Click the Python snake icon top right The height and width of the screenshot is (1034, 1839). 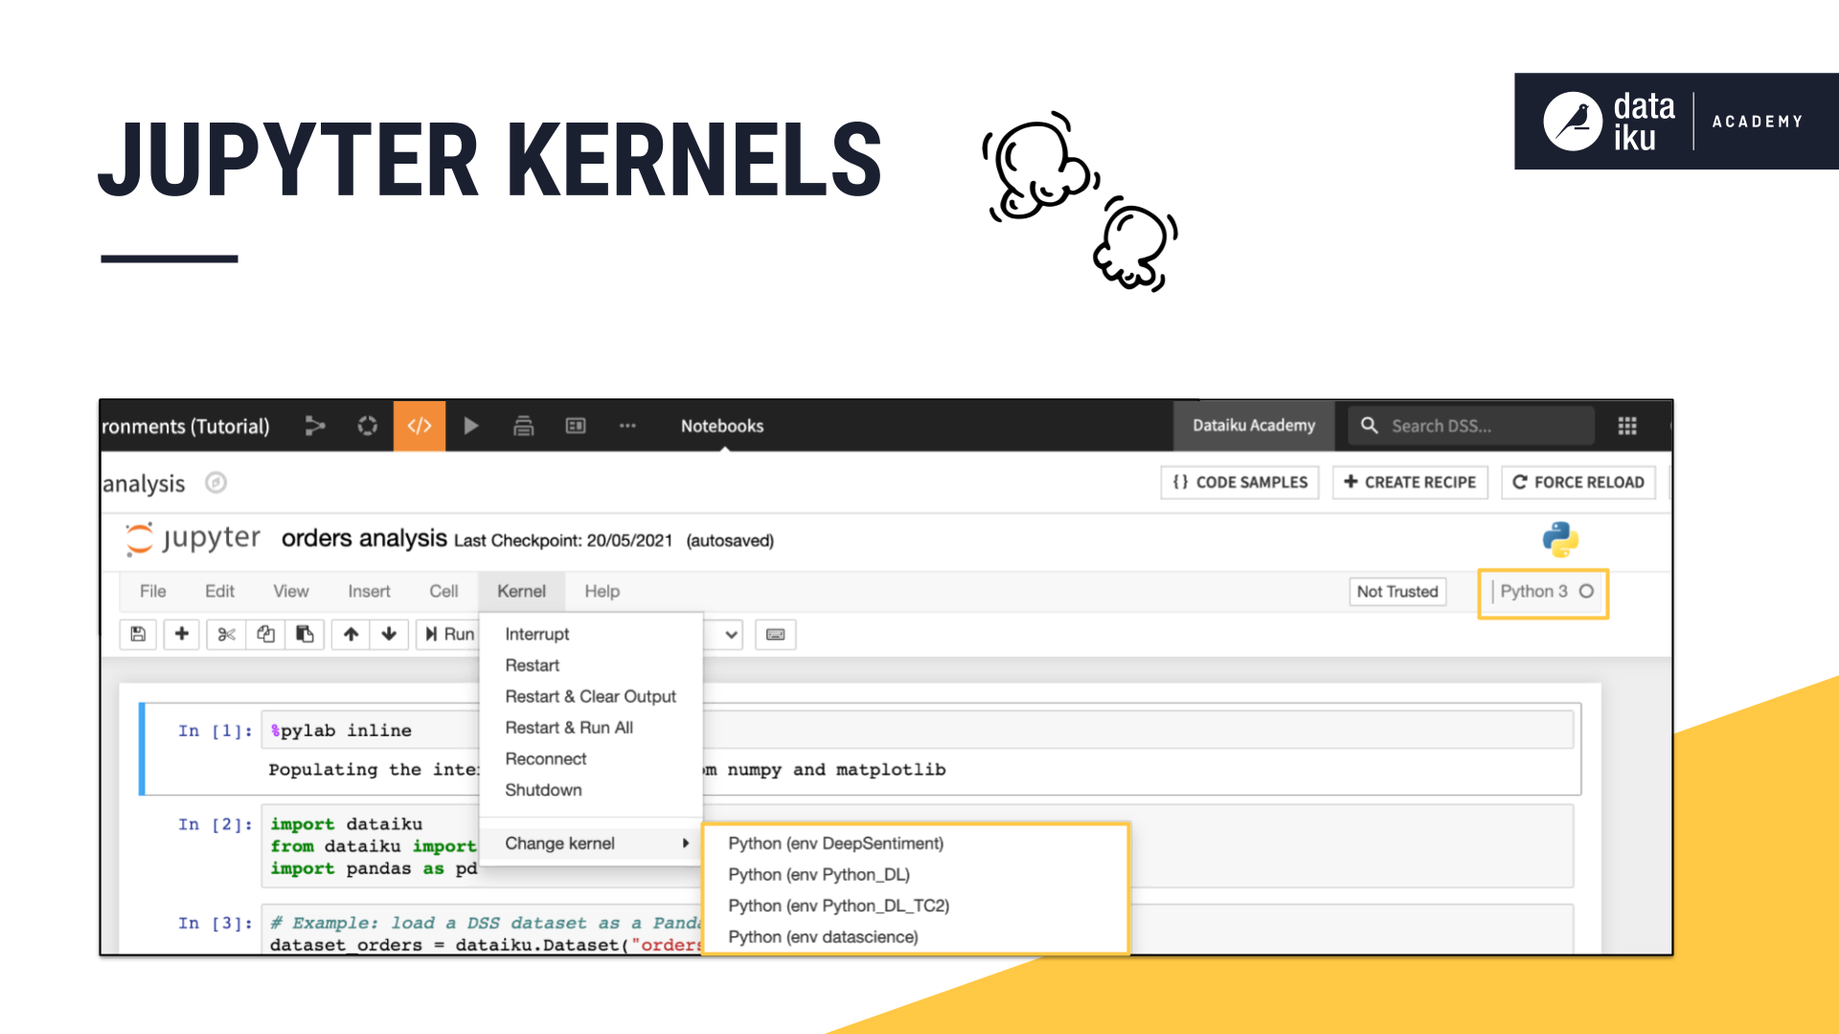(1561, 539)
